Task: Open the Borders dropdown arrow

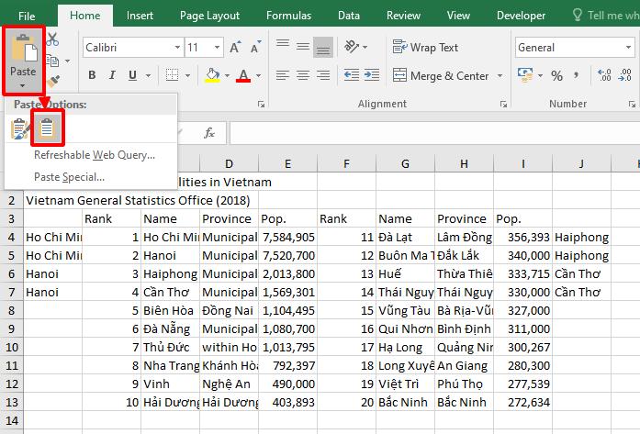Action: click(187, 75)
